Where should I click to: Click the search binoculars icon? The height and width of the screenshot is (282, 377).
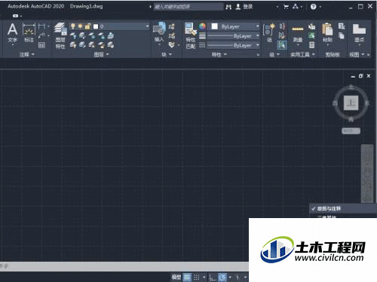tap(228, 7)
